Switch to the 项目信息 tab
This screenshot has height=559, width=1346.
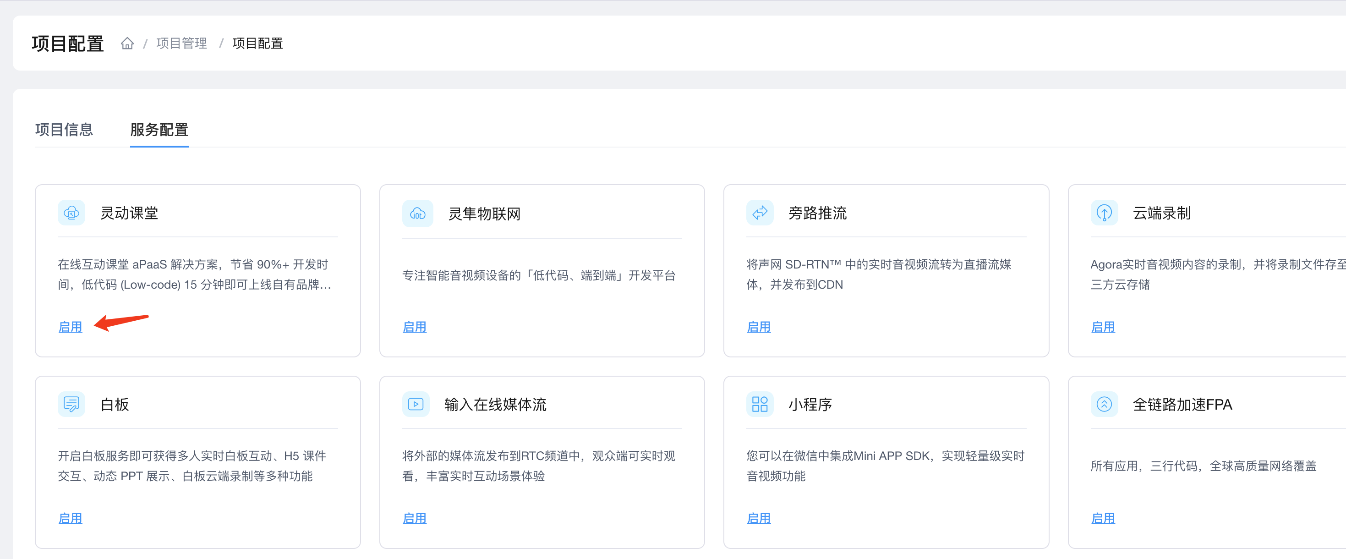coord(64,130)
